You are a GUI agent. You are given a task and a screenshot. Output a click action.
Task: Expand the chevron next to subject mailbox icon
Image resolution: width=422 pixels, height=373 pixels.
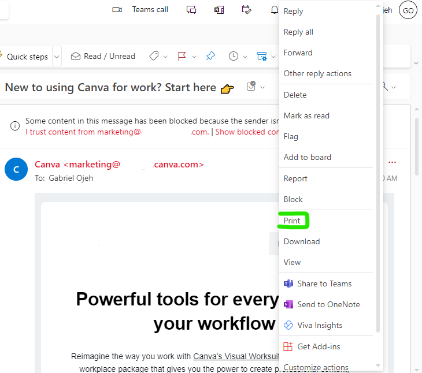[262, 87]
